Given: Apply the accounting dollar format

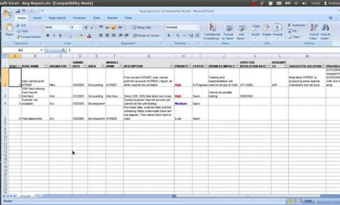Looking at the screenshot, I should (x=169, y=35).
